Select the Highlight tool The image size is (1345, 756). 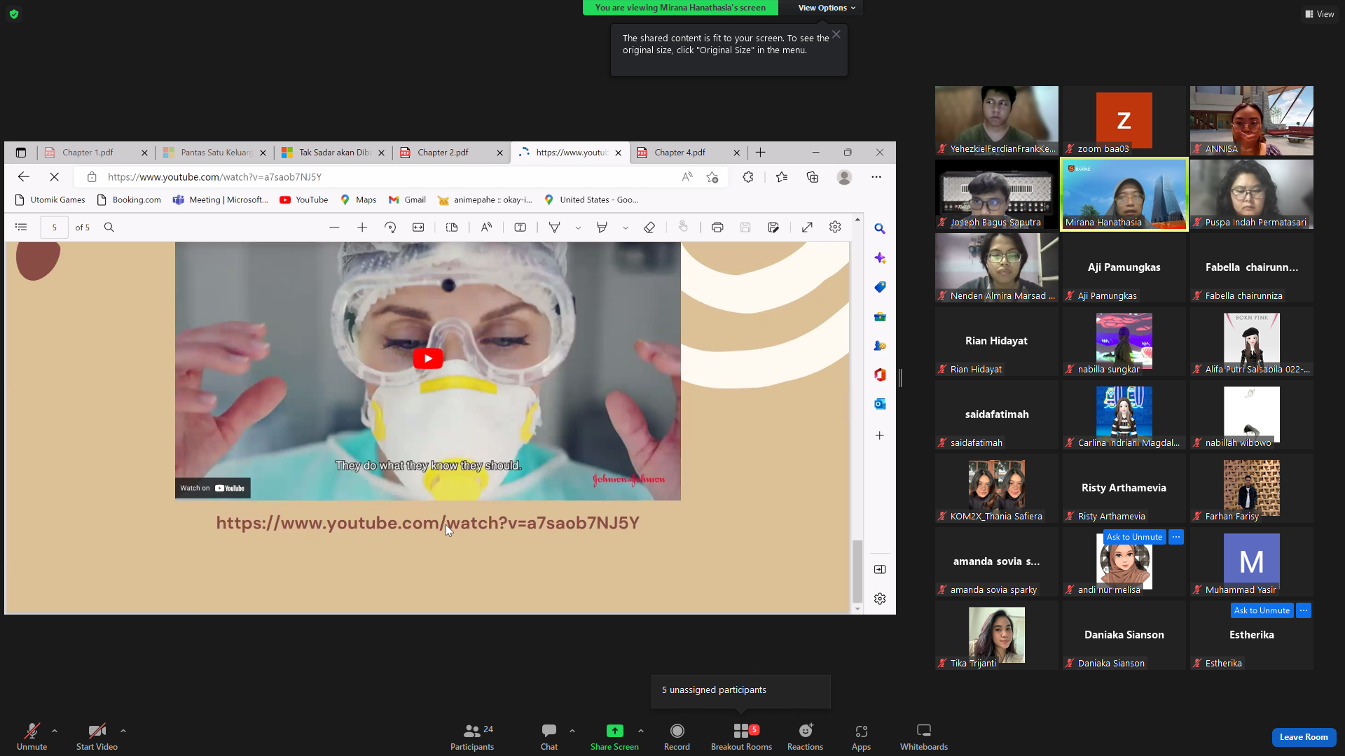coord(602,227)
